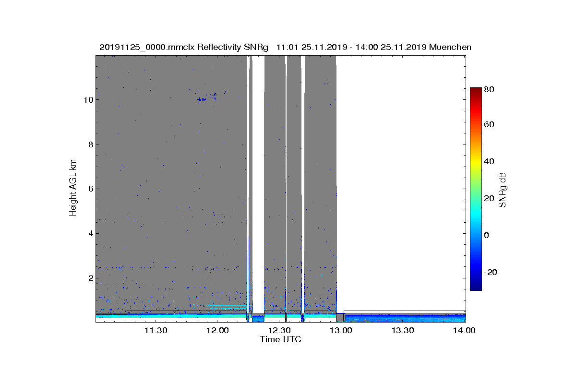The width and height of the screenshot is (576, 384).
Task: Click the blue echo cluster near 10 km height
Action: point(202,99)
